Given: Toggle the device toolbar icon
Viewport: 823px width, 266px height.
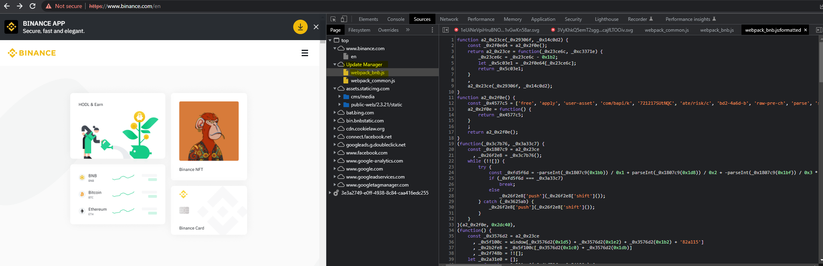Looking at the screenshot, I should point(344,19).
